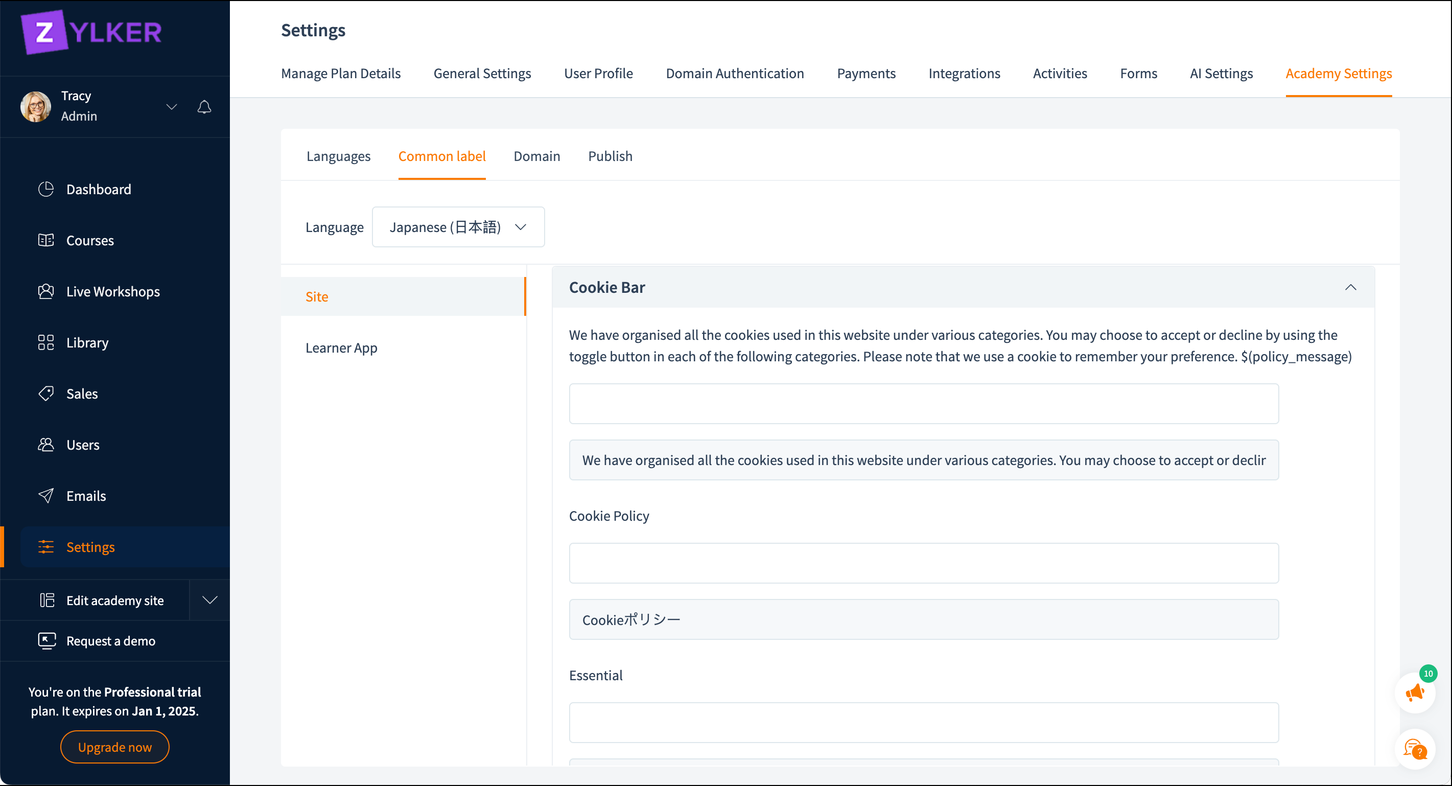Image resolution: width=1452 pixels, height=786 pixels.
Task: Open Dashboard from the sidebar
Action: pyautogui.click(x=98, y=190)
